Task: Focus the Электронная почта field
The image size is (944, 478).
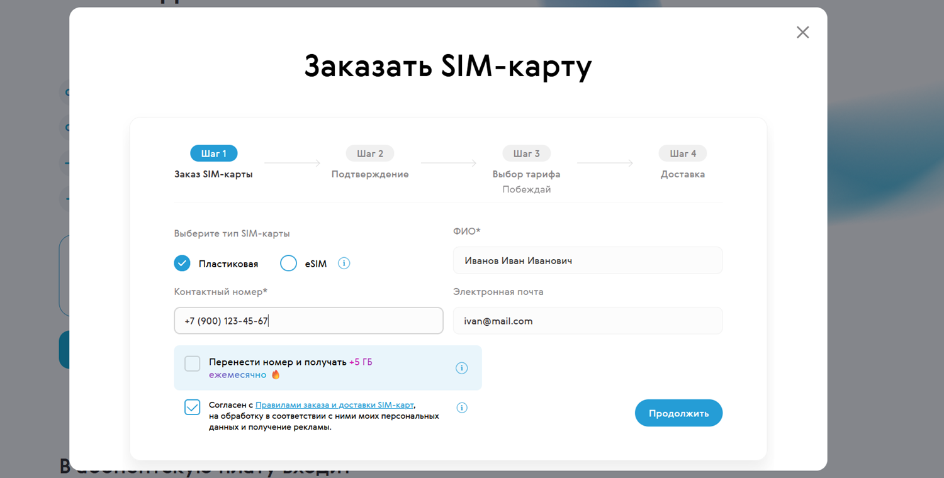Action: pos(588,321)
